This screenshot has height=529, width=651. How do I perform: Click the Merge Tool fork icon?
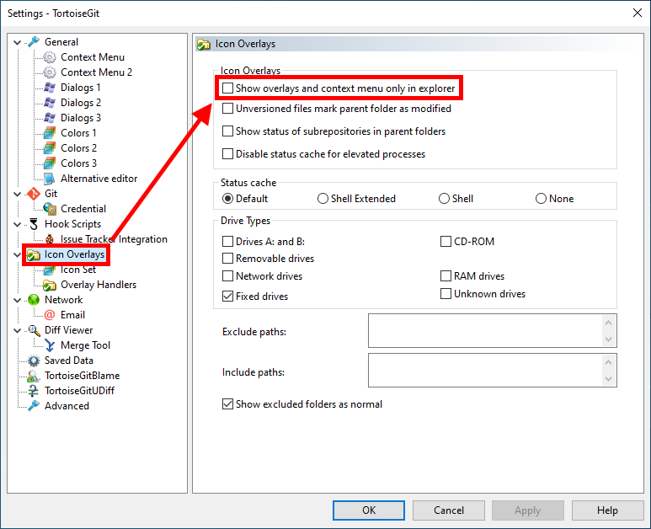50,345
